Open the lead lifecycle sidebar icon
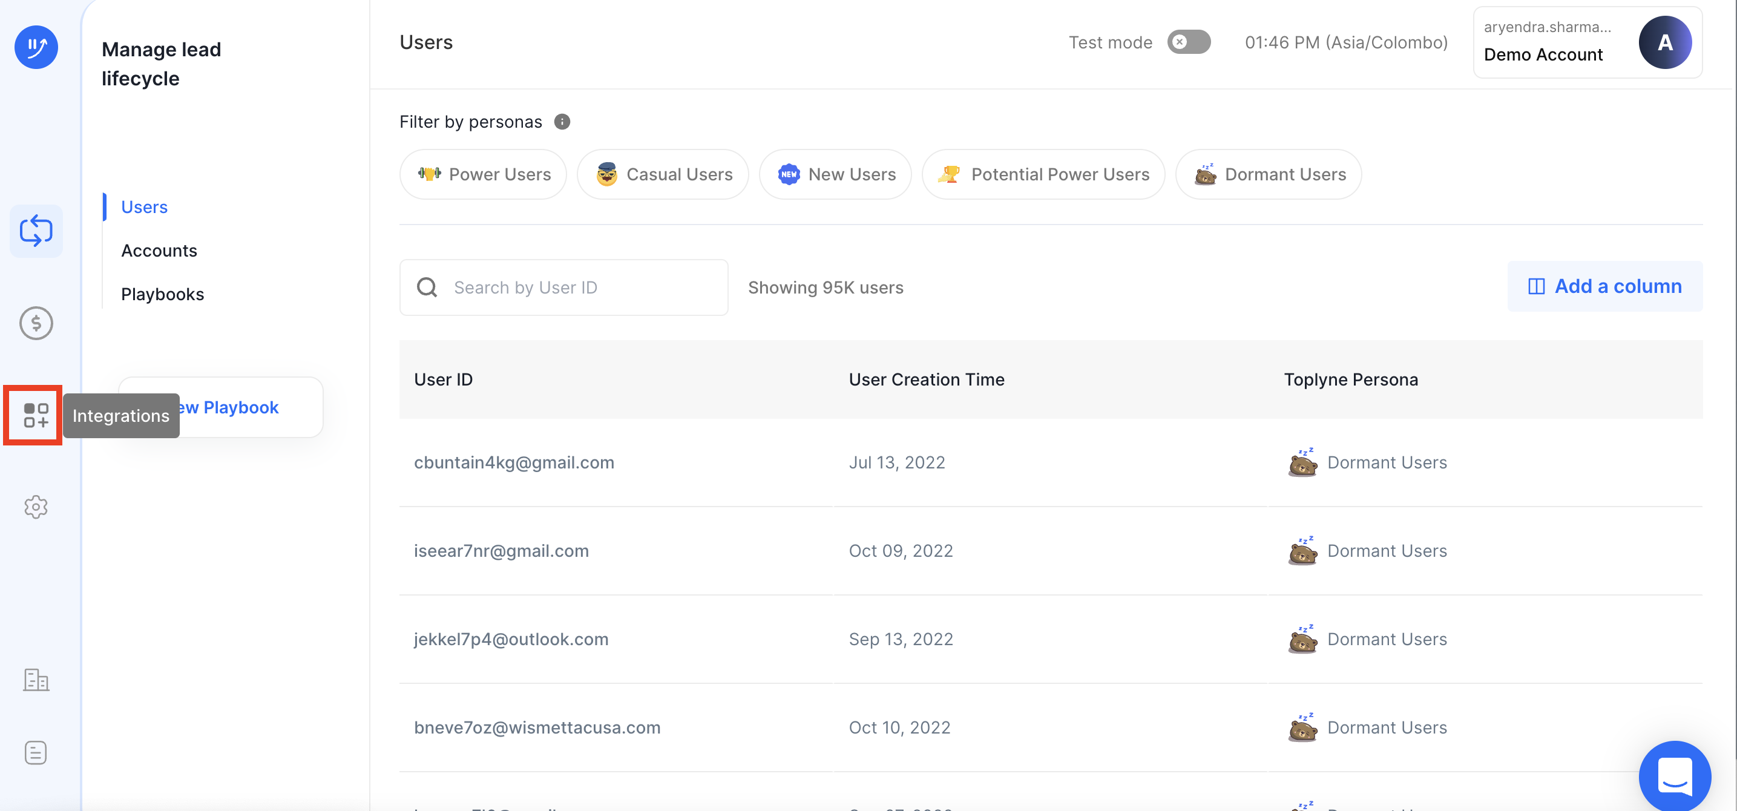This screenshot has width=1737, height=811. point(36,231)
